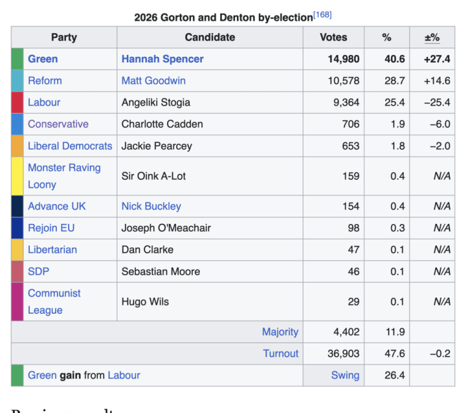Open the Libertarian party link
This screenshot has width=470, height=413.
[x=52, y=250]
